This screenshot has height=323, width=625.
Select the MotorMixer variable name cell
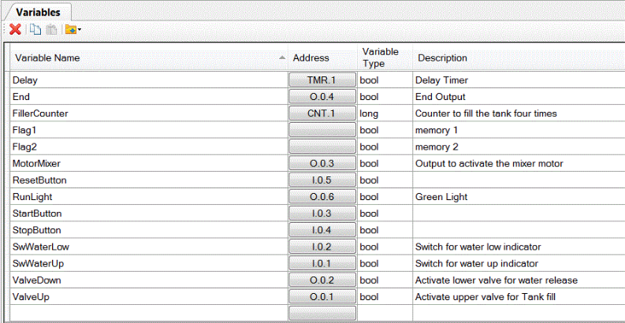coord(148,164)
